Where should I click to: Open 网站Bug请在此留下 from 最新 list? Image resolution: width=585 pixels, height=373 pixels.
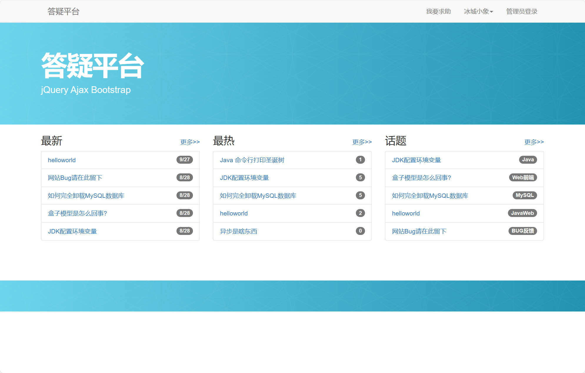[75, 178]
